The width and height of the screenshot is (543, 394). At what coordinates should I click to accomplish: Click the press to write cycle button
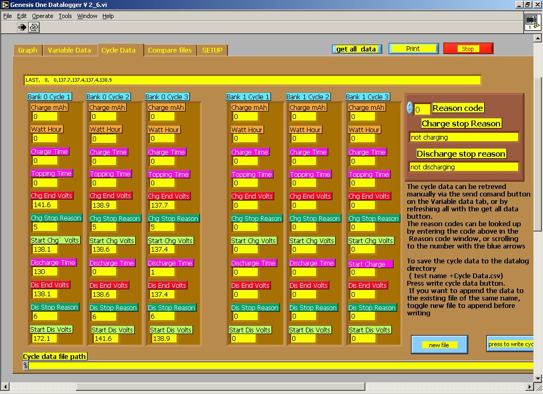coord(510,344)
